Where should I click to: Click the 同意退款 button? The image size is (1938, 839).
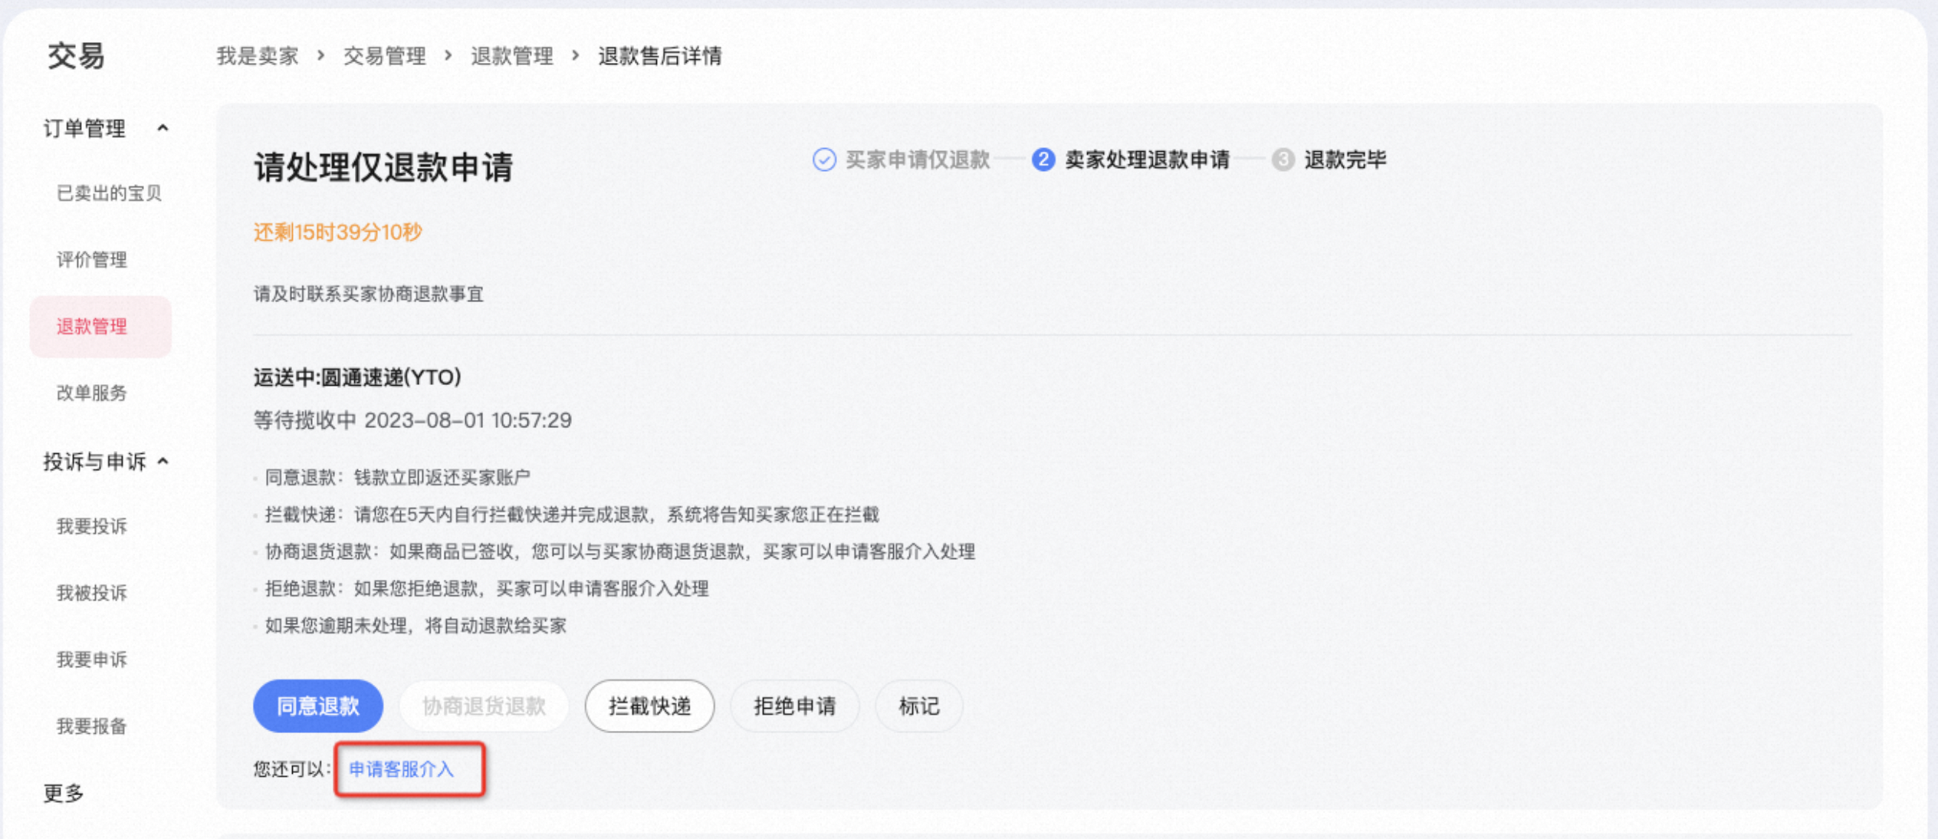pos(318,706)
